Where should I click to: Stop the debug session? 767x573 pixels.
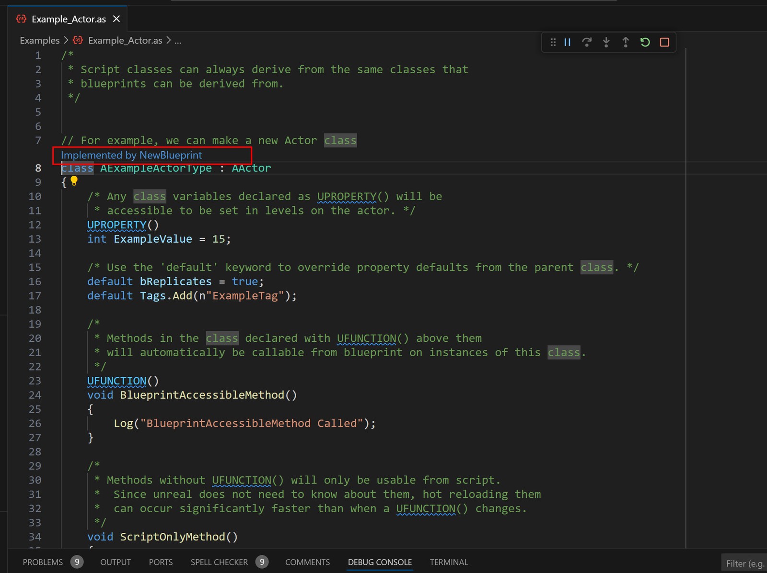pyautogui.click(x=664, y=42)
